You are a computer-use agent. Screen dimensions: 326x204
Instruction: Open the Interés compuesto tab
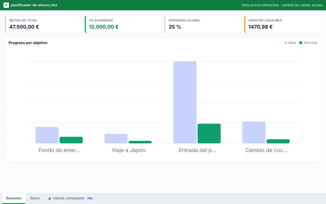(x=71, y=198)
